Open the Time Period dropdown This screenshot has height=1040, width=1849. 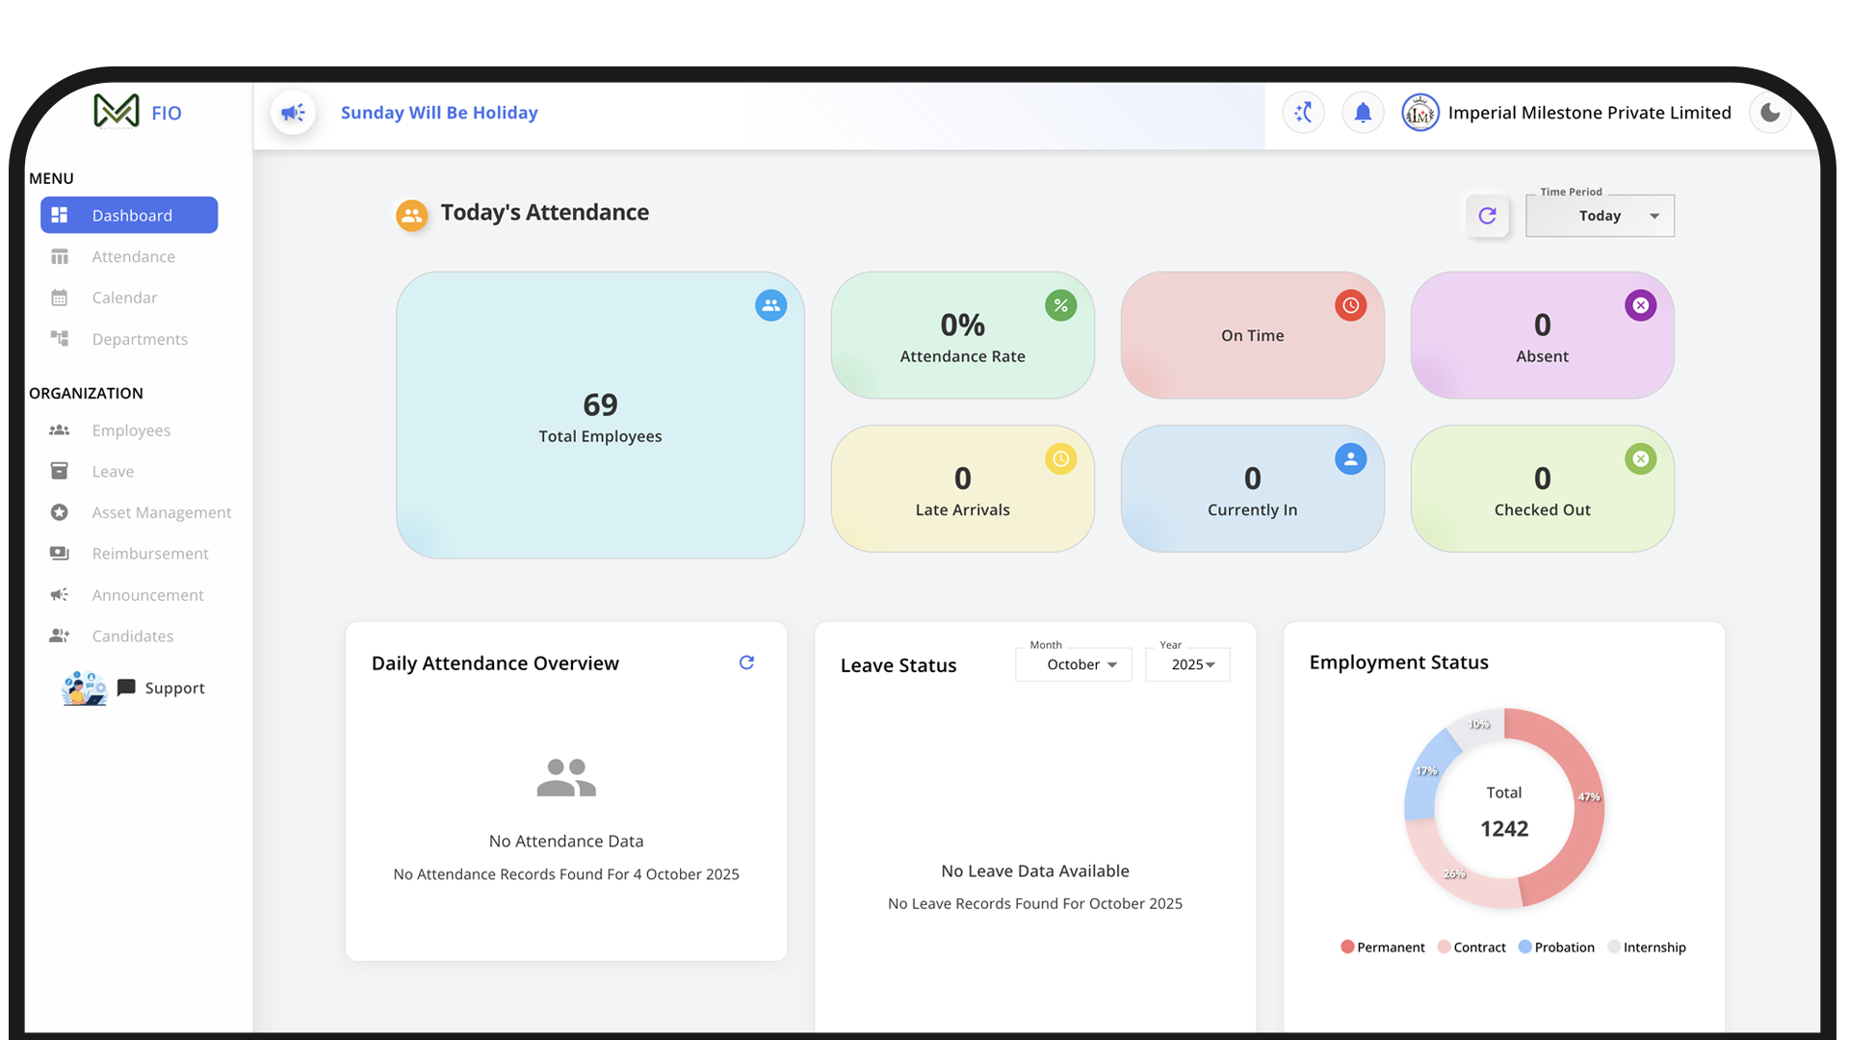1600,216
